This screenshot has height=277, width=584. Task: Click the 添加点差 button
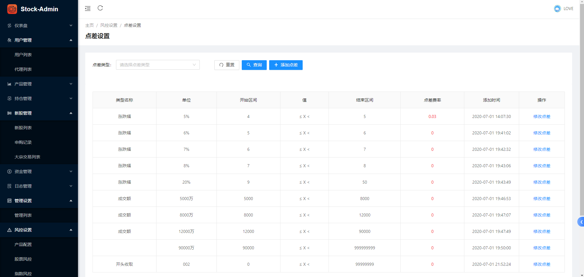click(x=286, y=65)
